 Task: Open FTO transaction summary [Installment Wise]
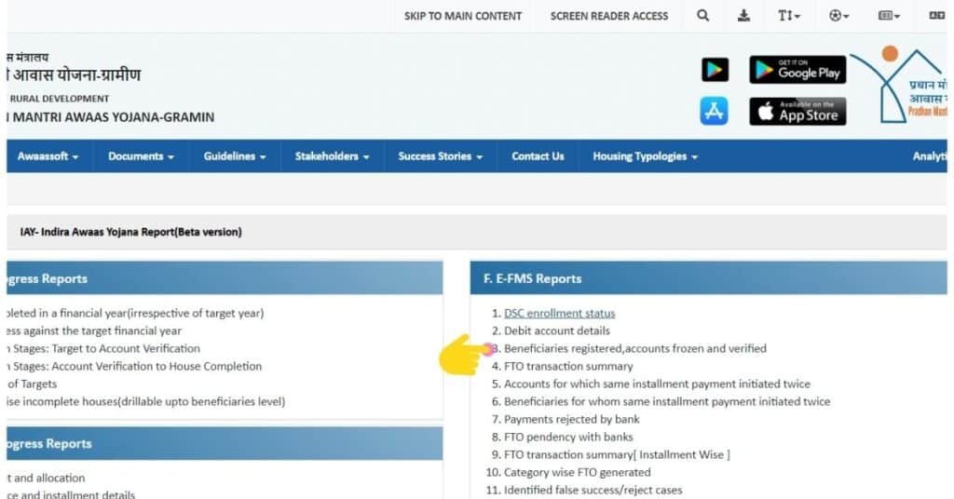point(617,454)
